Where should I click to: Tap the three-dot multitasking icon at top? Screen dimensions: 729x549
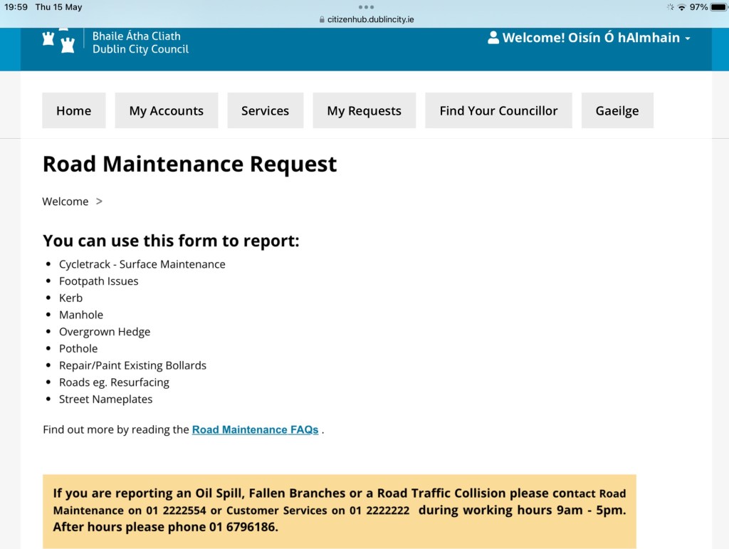coord(365,7)
